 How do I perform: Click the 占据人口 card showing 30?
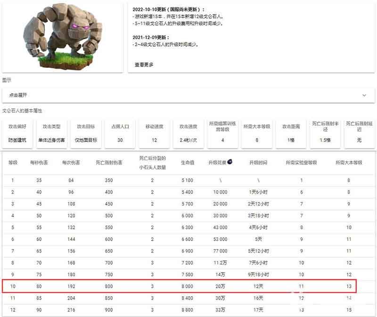(x=120, y=133)
